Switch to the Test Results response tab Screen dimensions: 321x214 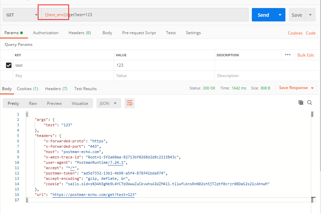[85, 89]
